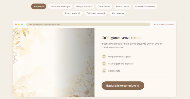Open the Eventi aziendali category
The height and width of the screenshot is (99, 190).
tap(73, 13)
